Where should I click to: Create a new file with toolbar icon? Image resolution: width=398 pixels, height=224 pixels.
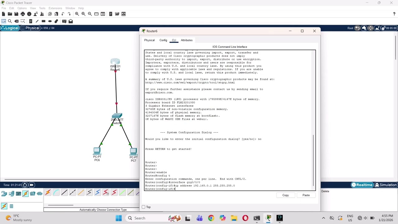(x=3, y=14)
